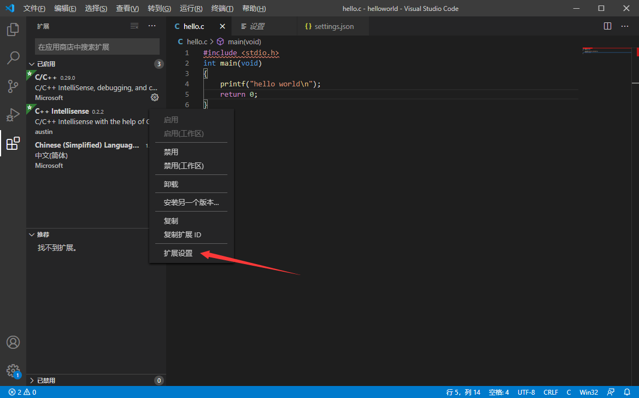Image resolution: width=639 pixels, height=398 pixels.
Task: Choose 禁用 in the context menu
Action: (191, 152)
